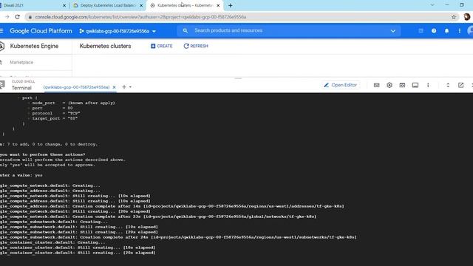Close the qwiklabs-gcp-00 terminal session tab

pos(114,87)
